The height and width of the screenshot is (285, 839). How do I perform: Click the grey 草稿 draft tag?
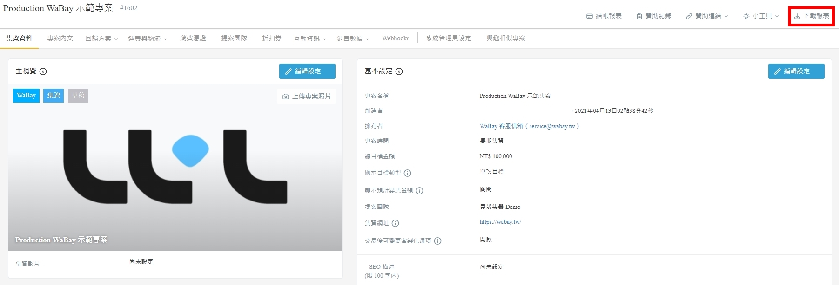[78, 96]
